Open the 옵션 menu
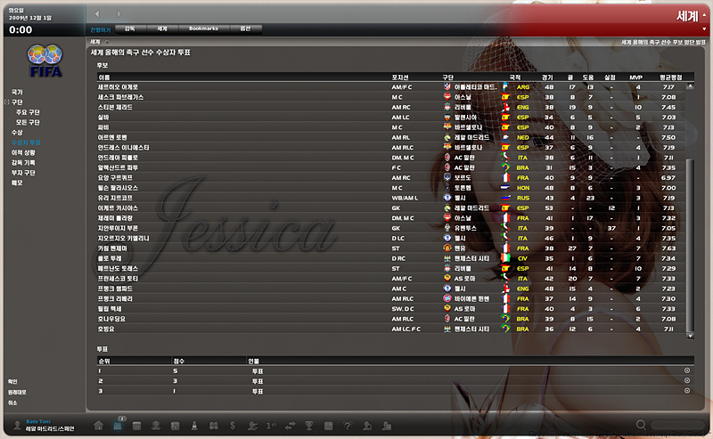 click(x=244, y=28)
